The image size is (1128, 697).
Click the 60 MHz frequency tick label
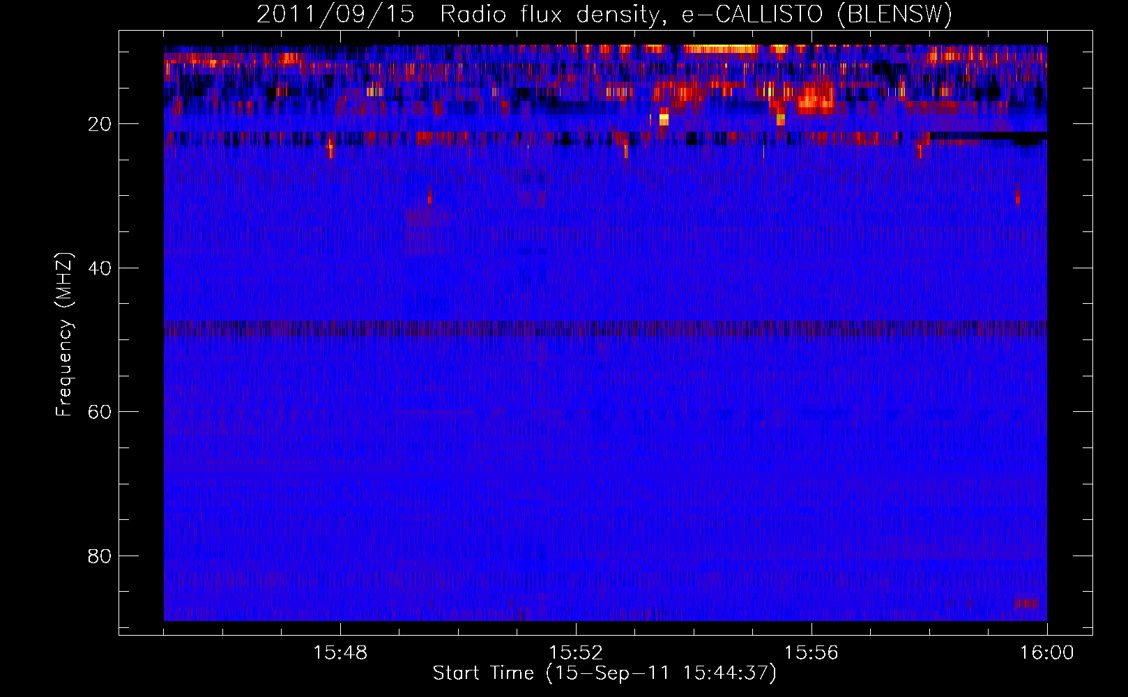click(x=100, y=412)
